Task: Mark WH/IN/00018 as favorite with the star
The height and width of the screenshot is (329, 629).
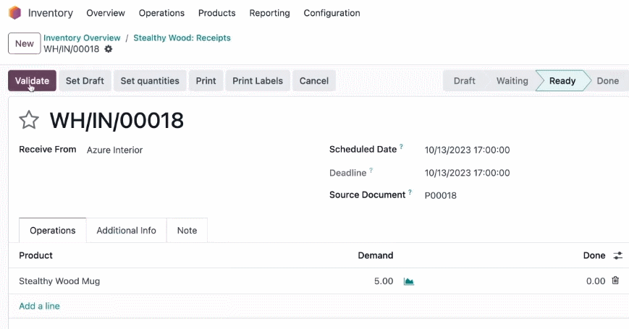Action: coord(29,120)
